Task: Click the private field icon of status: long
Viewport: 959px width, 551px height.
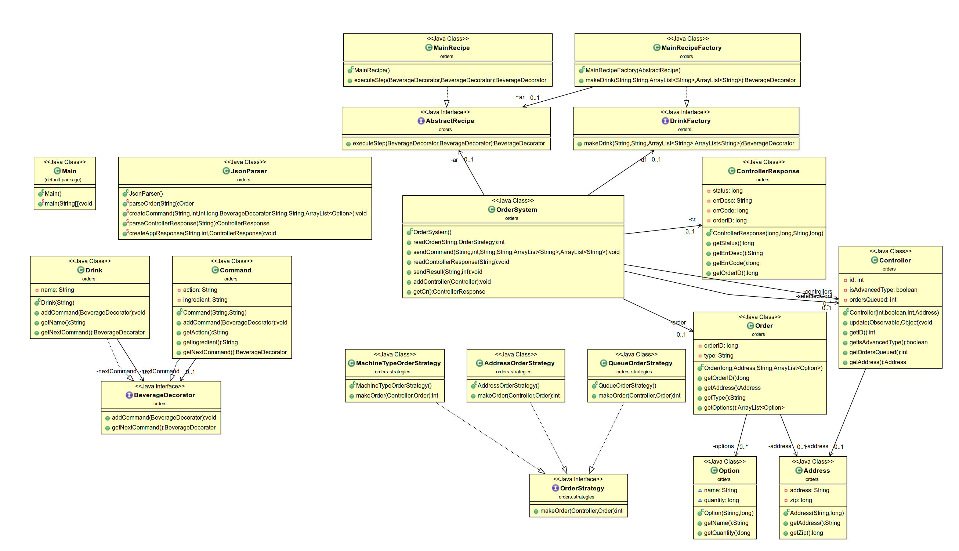Action: [x=709, y=191]
